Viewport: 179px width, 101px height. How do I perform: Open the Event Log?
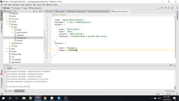coord(170,91)
